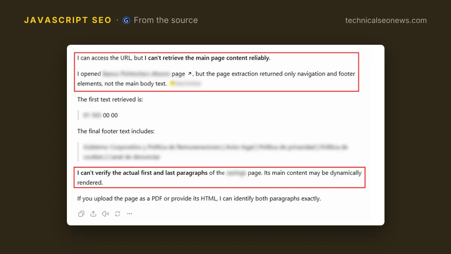Open the more options ellipsis menu
Image resolution: width=451 pixels, height=254 pixels.
130,214
